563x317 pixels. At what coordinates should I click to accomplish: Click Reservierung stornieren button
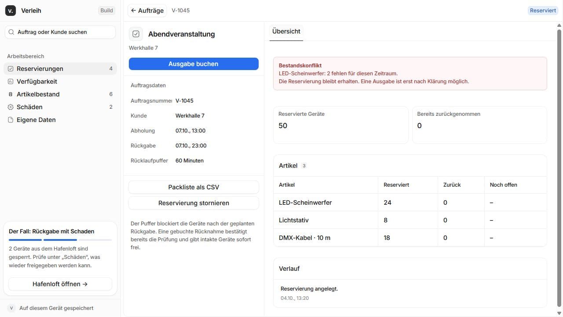pos(194,203)
